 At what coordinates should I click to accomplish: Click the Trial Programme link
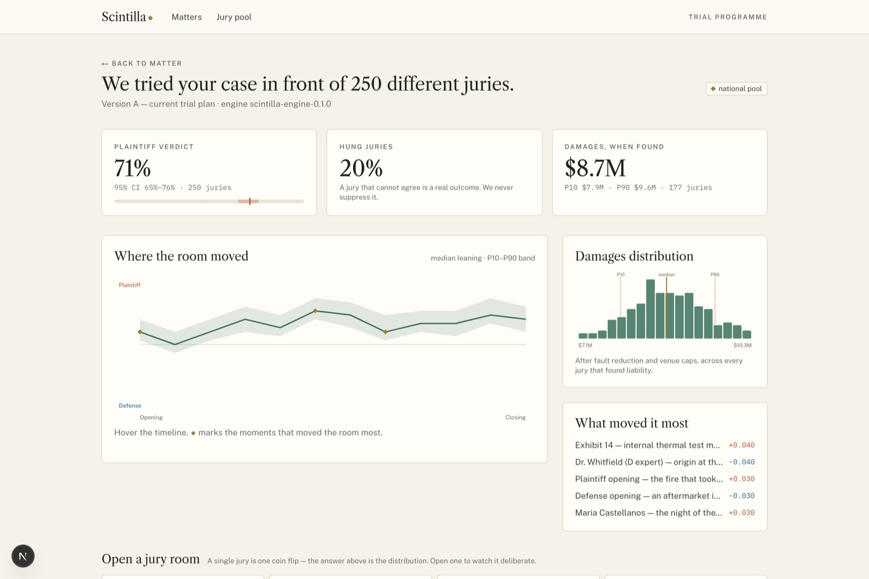(728, 17)
